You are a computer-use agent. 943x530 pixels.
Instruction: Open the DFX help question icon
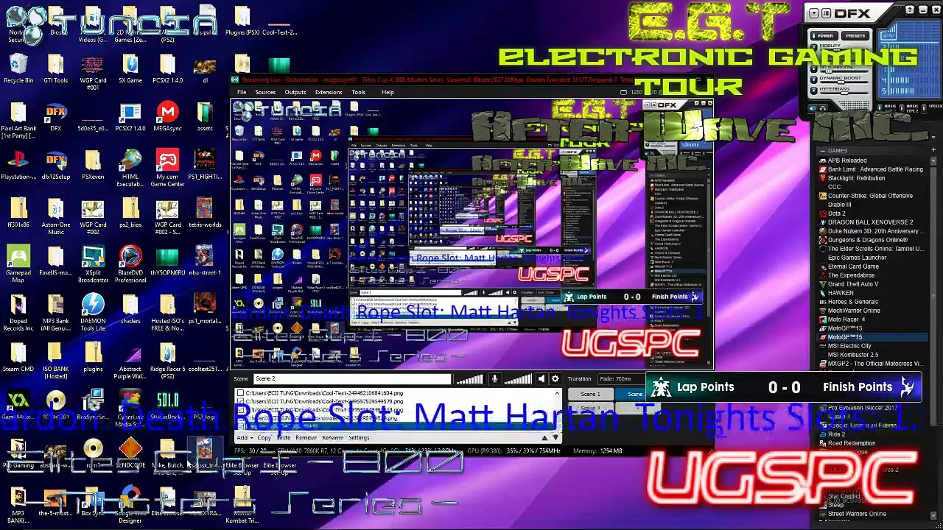pos(911,10)
